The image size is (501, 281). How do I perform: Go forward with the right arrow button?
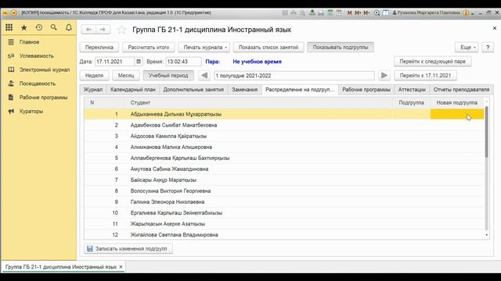tap(103, 30)
